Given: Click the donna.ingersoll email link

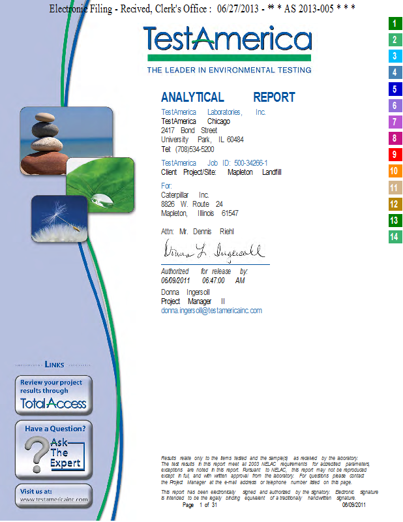Looking at the screenshot, I should click(211, 311).
